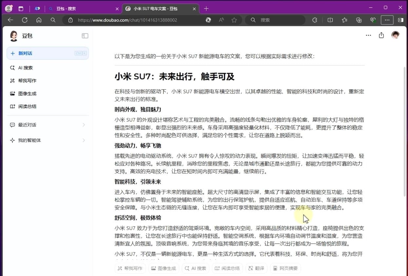This screenshot has width=408, height=276.
Task: Click the share icon near the conversation header
Action: click(x=381, y=35)
